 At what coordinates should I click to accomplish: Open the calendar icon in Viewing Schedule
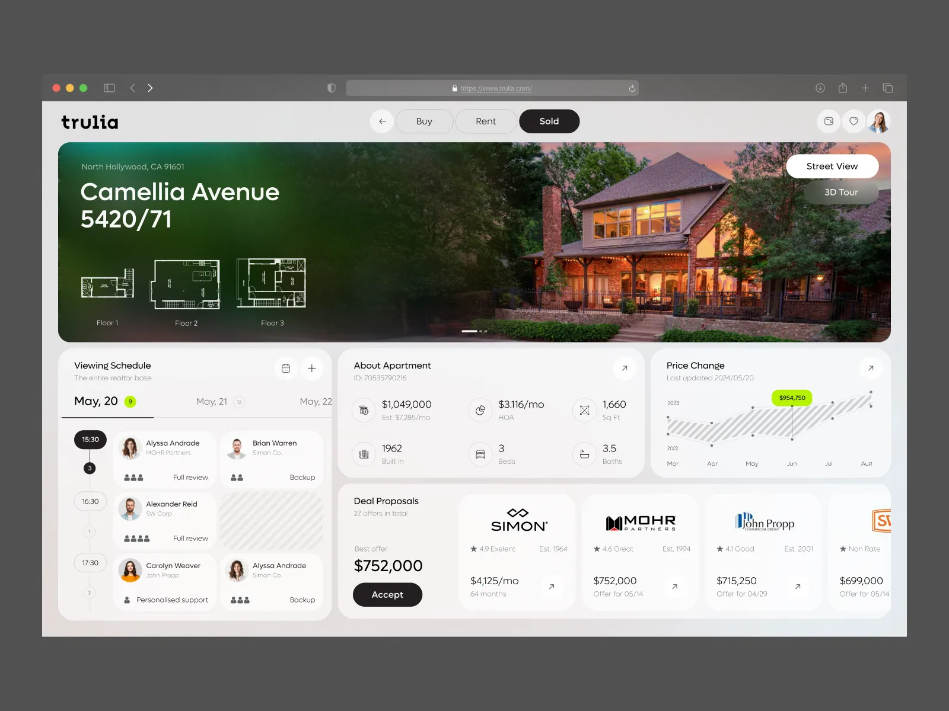[x=286, y=368]
